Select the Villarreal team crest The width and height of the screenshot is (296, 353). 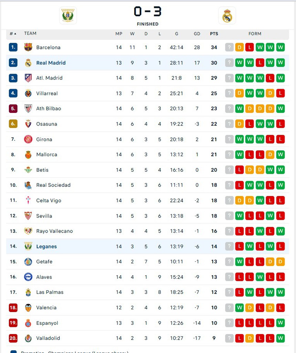[28, 93]
